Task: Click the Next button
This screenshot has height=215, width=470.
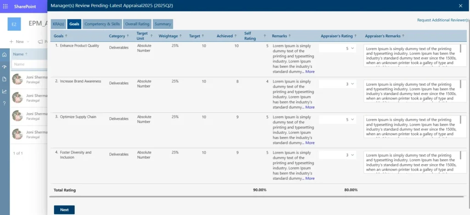Action: pyautogui.click(x=64, y=210)
